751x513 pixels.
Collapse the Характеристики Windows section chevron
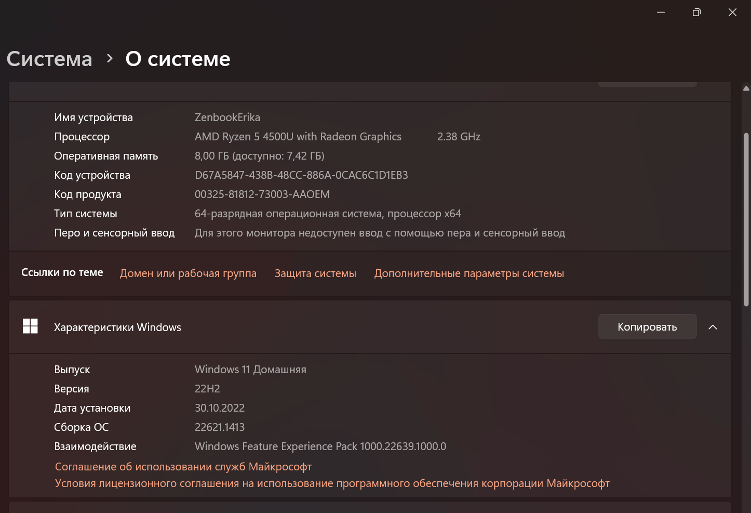coord(713,327)
